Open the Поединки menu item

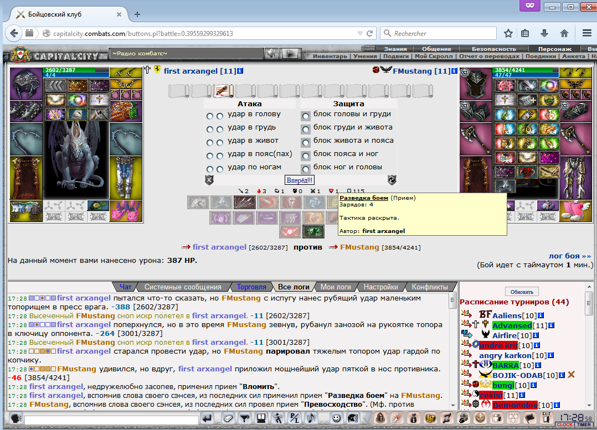[541, 56]
